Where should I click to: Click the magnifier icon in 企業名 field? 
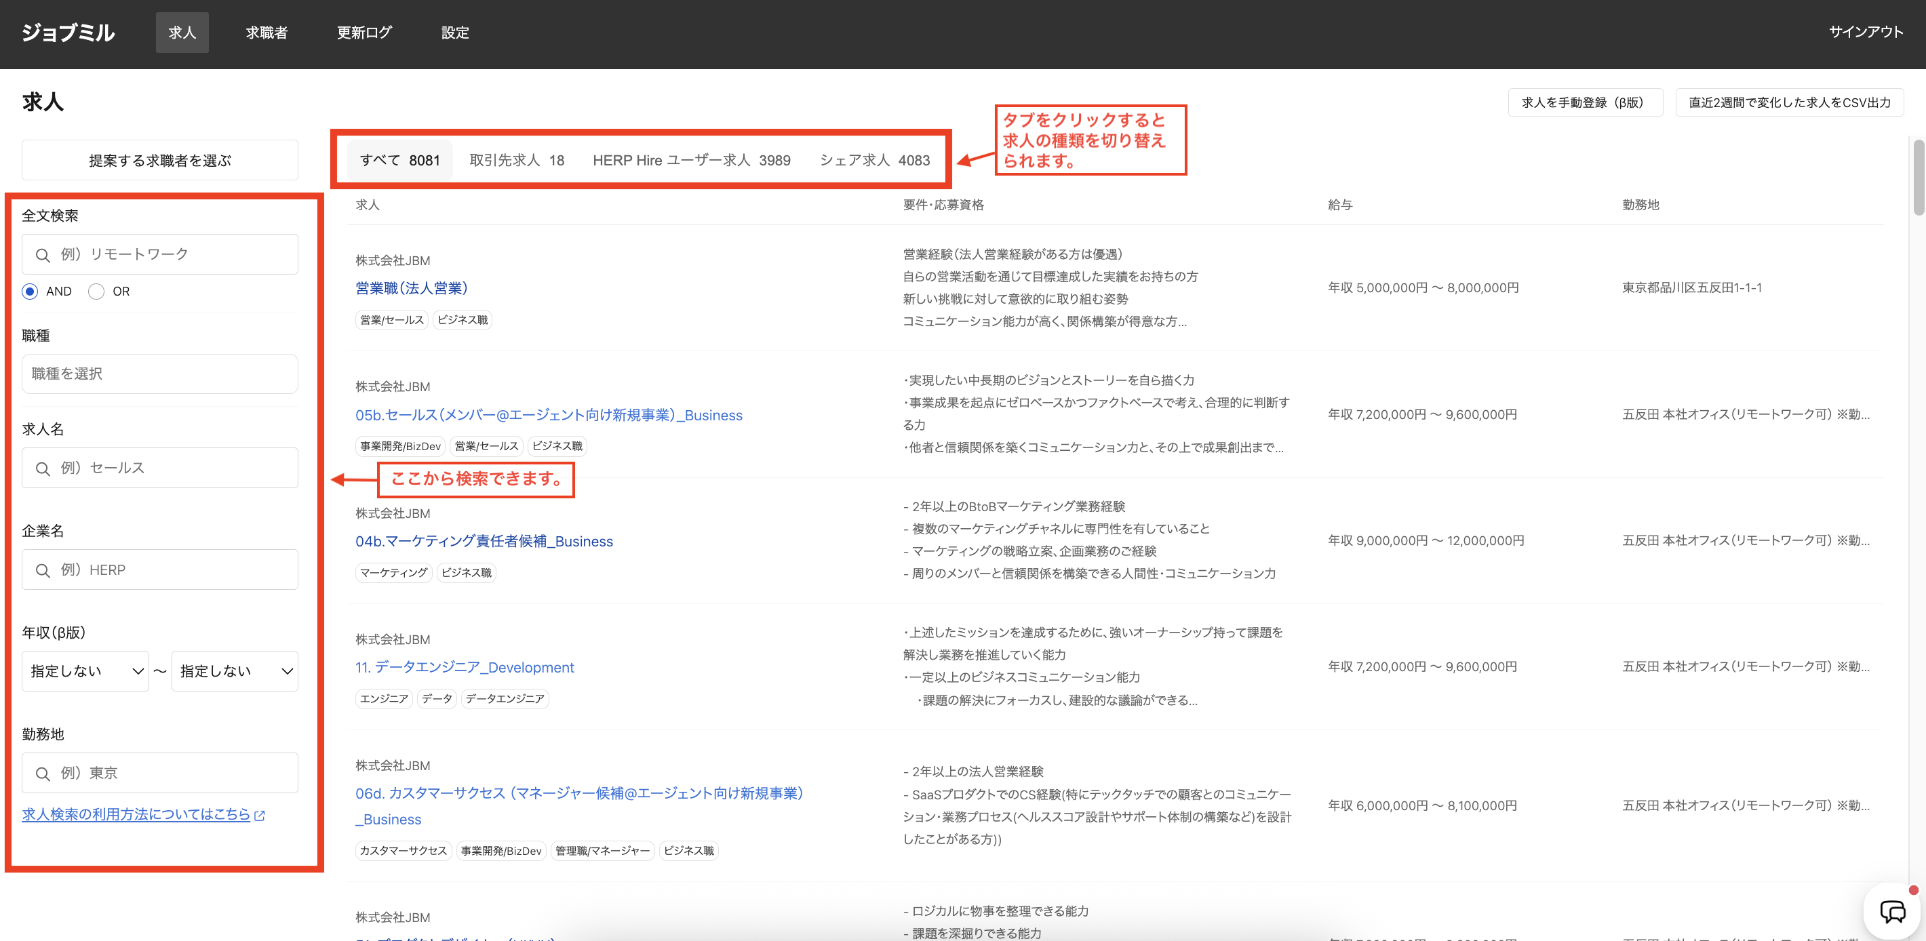(43, 570)
